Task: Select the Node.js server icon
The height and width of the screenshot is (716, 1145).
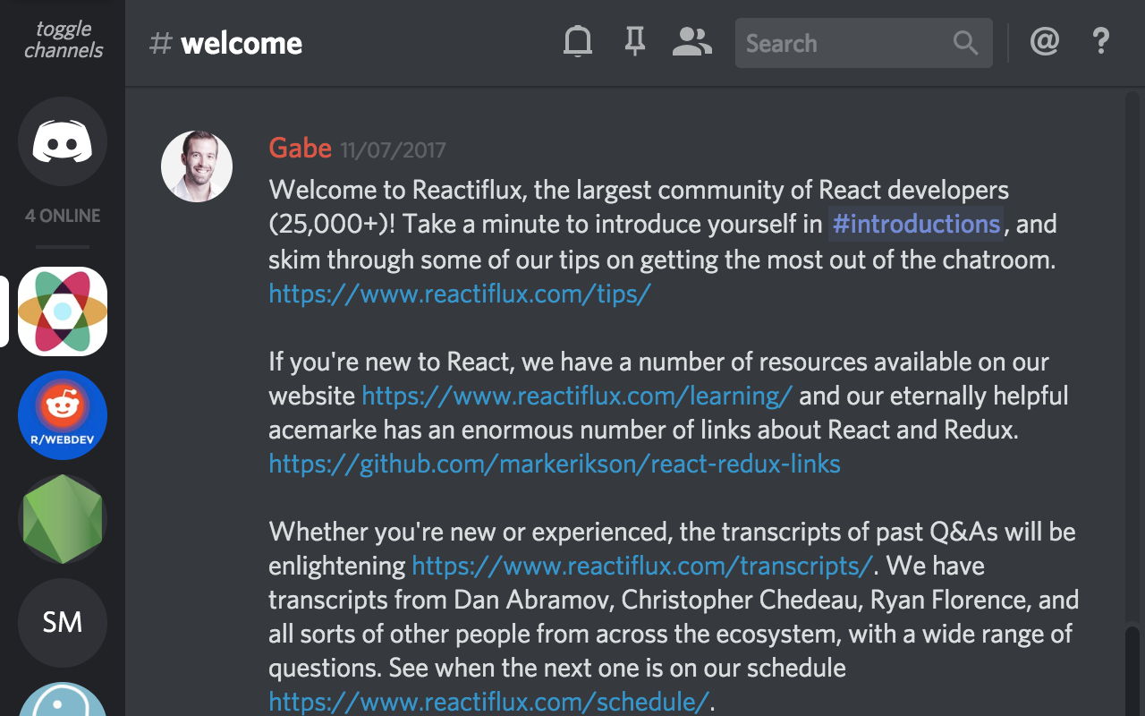Action: (63, 519)
